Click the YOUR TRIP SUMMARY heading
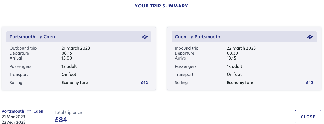This screenshot has width=324, height=124. pyautogui.click(x=161, y=6)
